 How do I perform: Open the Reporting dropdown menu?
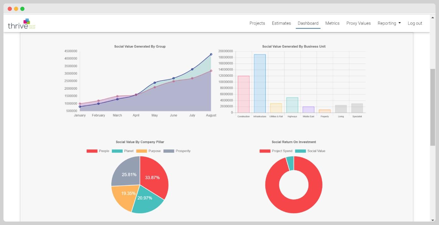pos(389,23)
